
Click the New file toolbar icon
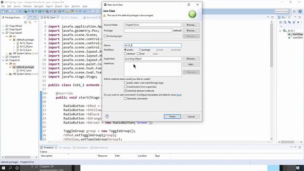3,11
